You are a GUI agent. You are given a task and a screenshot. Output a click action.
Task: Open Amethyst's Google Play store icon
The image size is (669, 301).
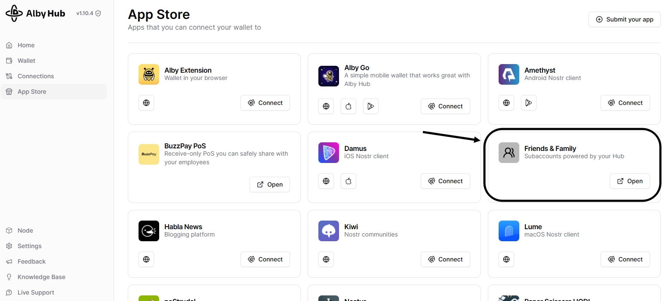point(529,103)
